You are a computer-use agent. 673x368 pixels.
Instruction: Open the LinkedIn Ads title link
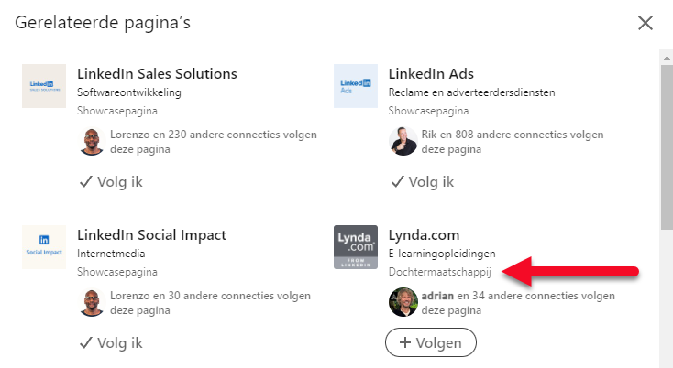(431, 73)
